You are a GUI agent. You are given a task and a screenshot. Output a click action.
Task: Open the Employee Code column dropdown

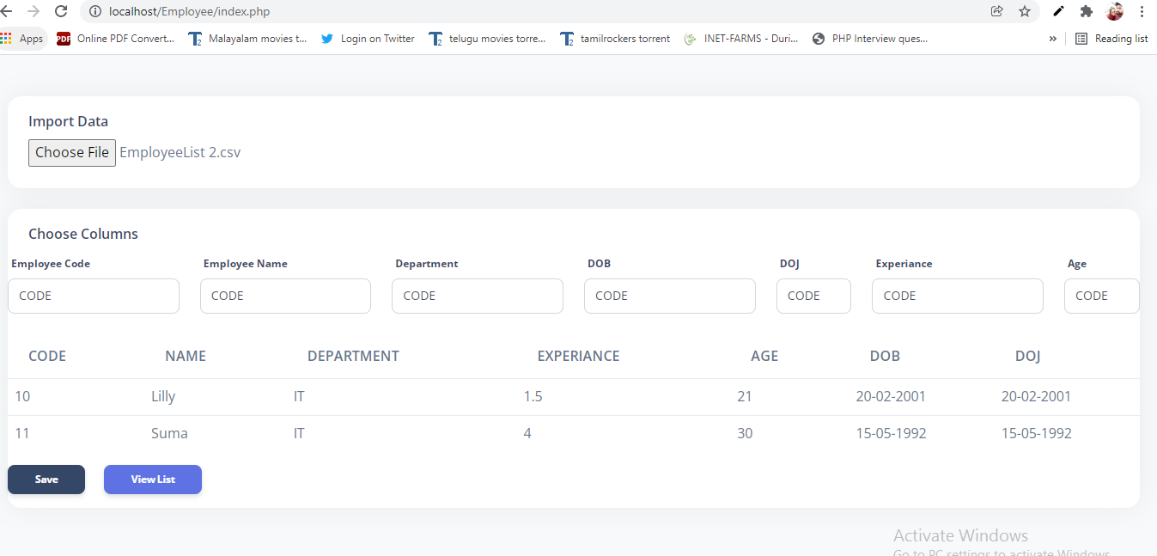coord(94,296)
